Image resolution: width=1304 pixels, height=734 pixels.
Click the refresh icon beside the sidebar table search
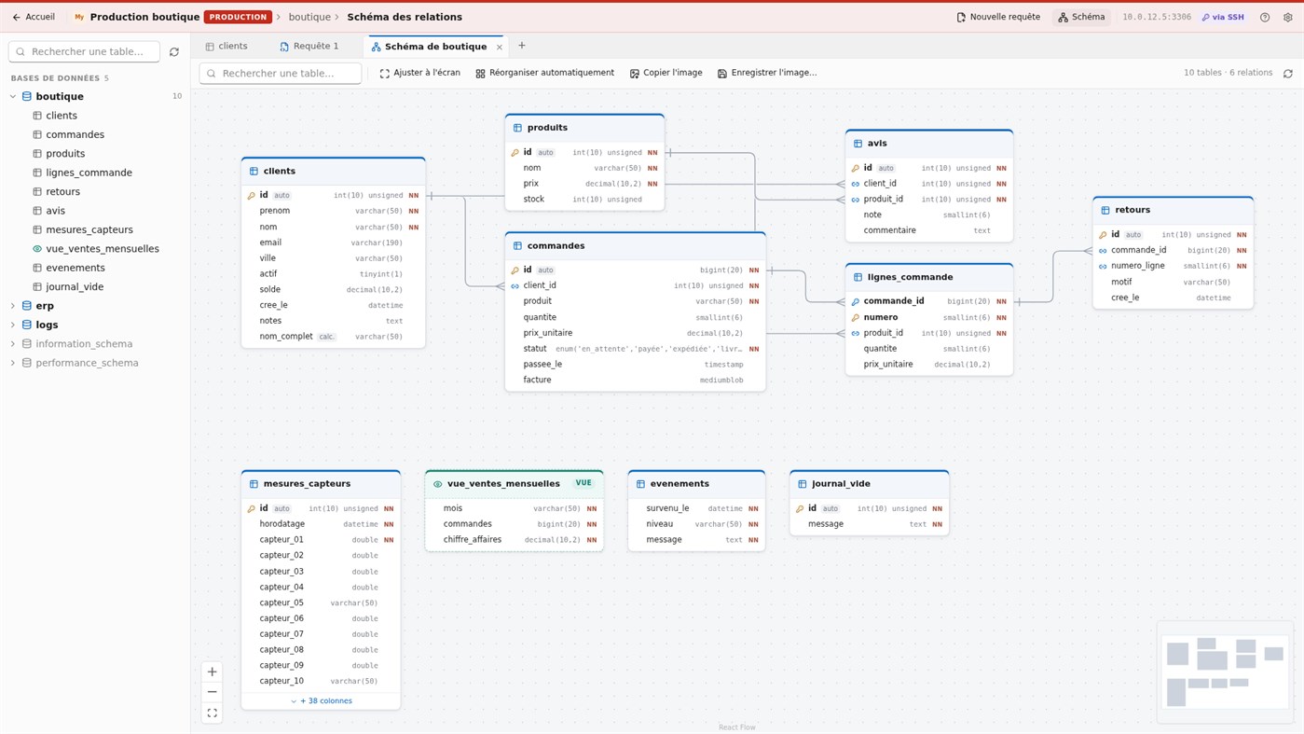174,52
